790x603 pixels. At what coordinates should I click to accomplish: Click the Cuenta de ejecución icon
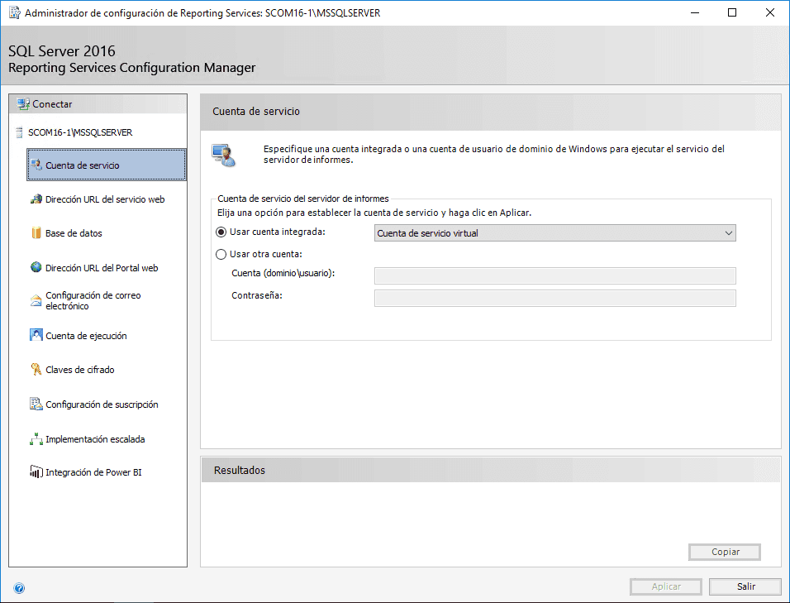(36, 335)
